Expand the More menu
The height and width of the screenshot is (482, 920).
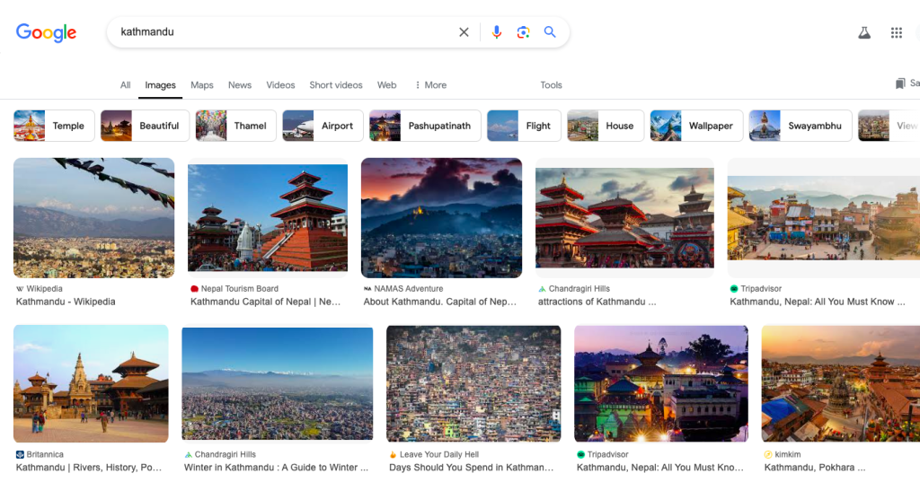[x=430, y=85]
